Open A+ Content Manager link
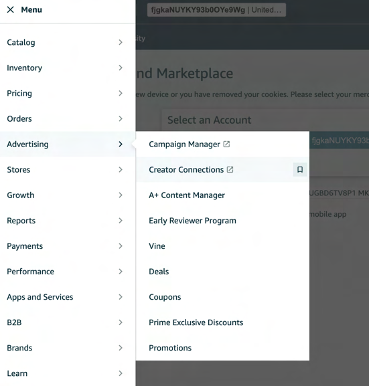This screenshot has width=369, height=386. click(187, 195)
